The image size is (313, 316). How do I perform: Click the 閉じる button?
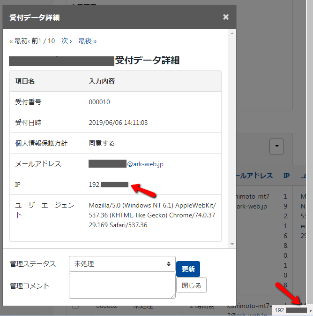pos(191,285)
